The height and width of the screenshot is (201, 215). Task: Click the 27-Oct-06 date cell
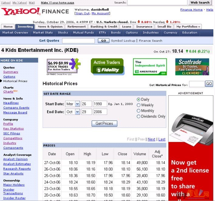pyautogui.click(x=52, y=163)
